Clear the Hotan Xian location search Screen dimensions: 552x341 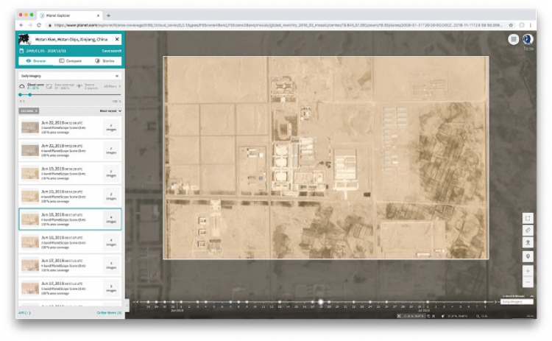(117, 39)
